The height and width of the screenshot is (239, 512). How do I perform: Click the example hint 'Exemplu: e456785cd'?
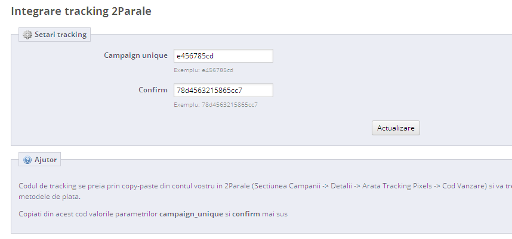click(203, 70)
